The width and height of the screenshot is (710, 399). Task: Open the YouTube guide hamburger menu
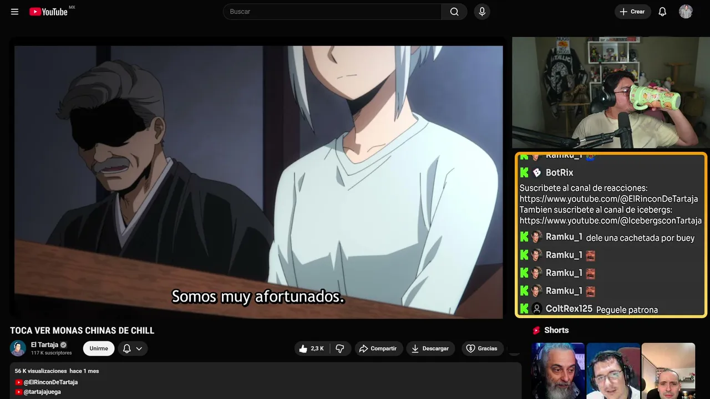click(x=14, y=12)
